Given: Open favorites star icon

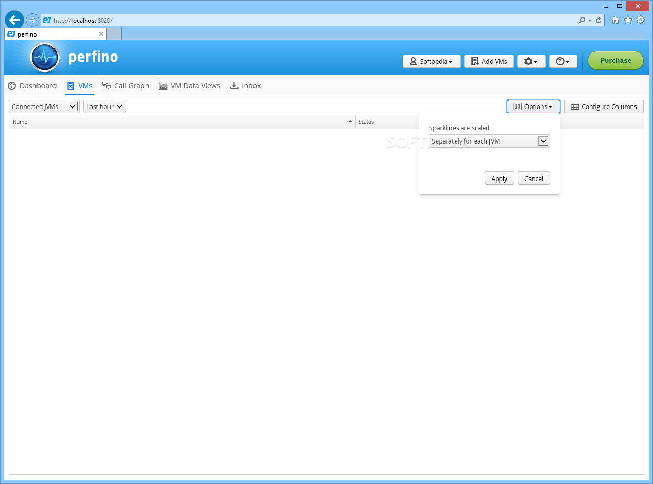Looking at the screenshot, I should (628, 20).
